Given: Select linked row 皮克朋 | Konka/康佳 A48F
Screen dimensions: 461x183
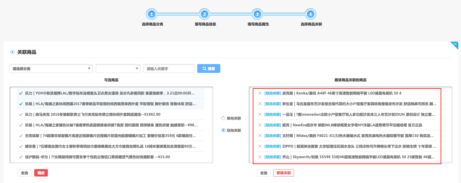Looking at the screenshot, I should [342, 93].
